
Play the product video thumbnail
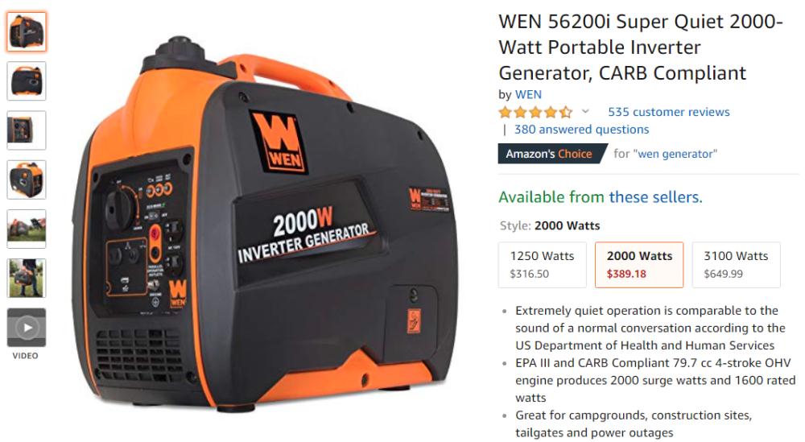(x=27, y=328)
